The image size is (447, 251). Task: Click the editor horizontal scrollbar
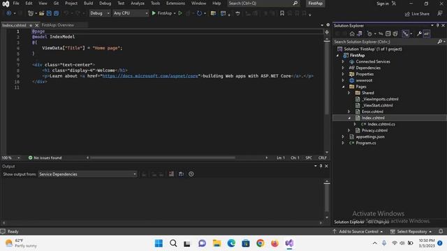(x=163, y=158)
